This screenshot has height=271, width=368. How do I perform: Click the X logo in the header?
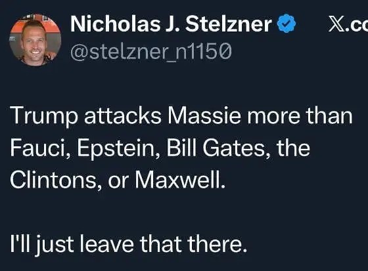[336, 24]
